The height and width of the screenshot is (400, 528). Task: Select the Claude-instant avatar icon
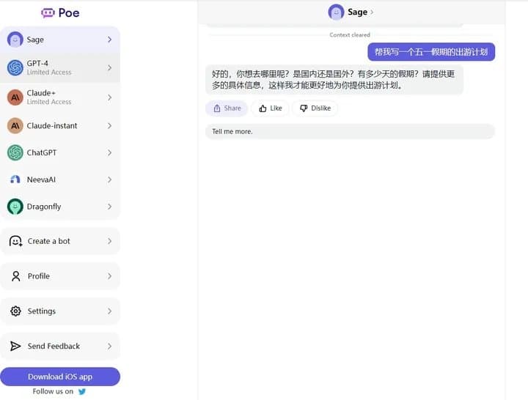[15, 126]
